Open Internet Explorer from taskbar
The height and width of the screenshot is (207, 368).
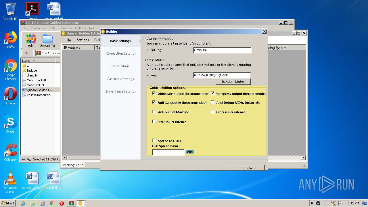click(23, 203)
